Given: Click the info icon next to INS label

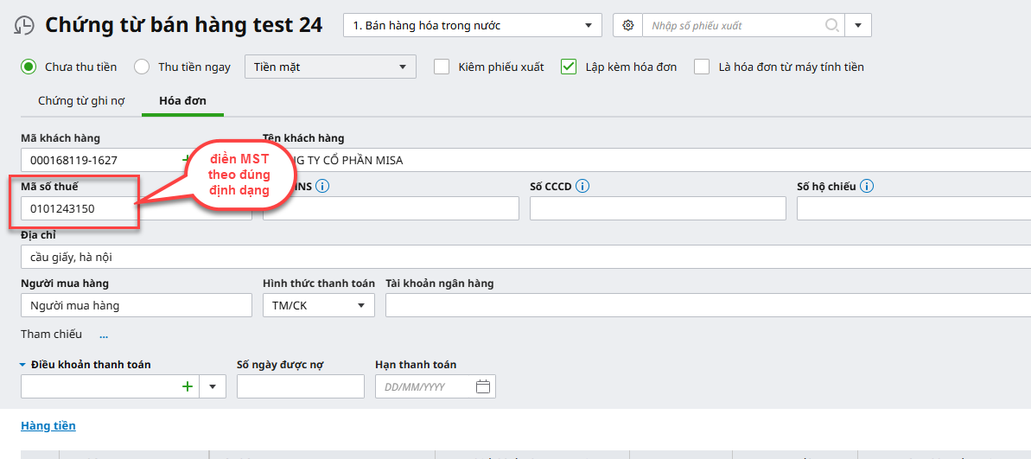Looking at the screenshot, I should (x=322, y=186).
